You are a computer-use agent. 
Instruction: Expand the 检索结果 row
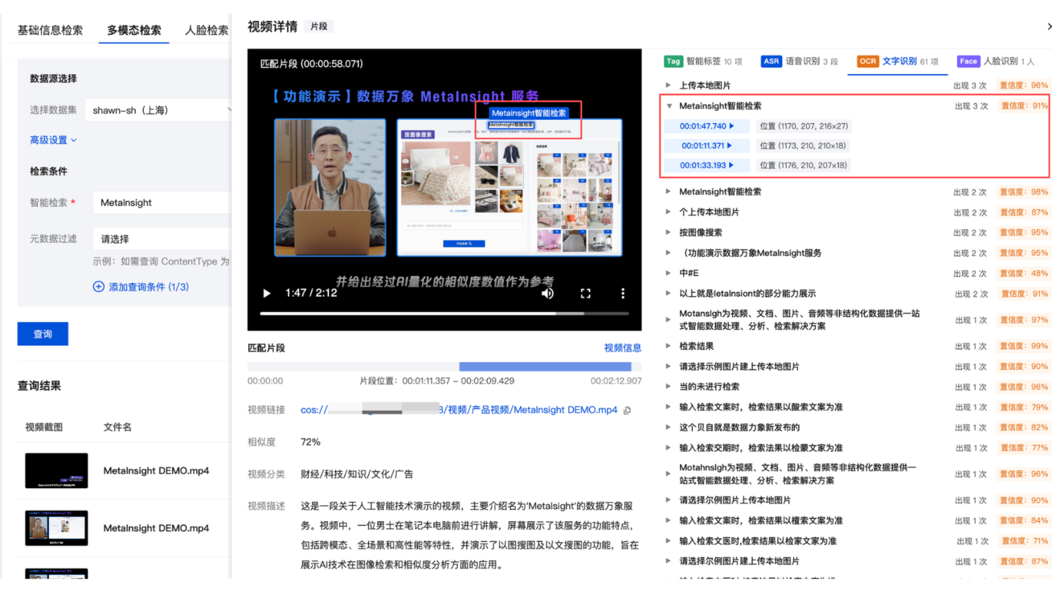pos(668,346)
